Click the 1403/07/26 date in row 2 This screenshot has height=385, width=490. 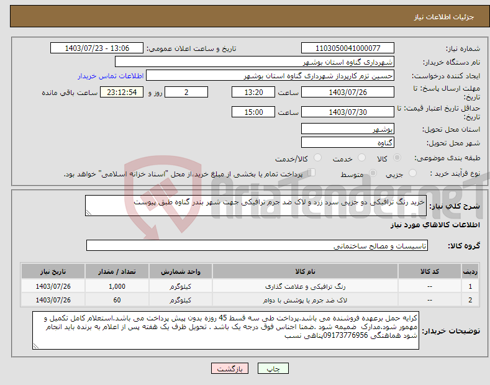[53, 300]
